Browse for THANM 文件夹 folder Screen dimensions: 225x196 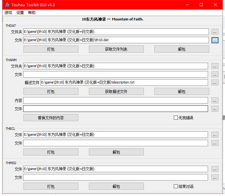click(x=215, y=66)
